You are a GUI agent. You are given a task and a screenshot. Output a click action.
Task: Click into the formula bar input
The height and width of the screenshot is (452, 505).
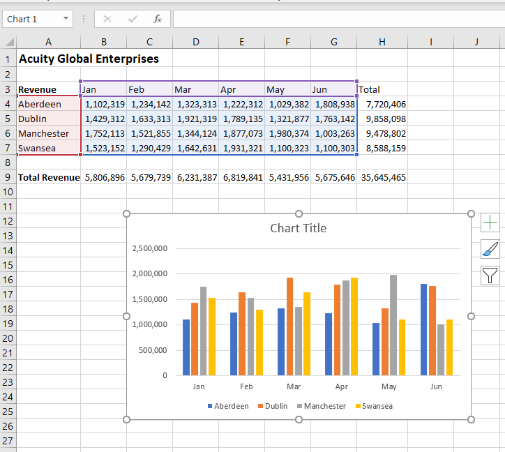(x=339, y=19)
